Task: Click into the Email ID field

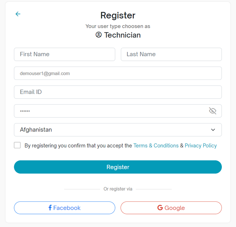Action: coord(118,92)
